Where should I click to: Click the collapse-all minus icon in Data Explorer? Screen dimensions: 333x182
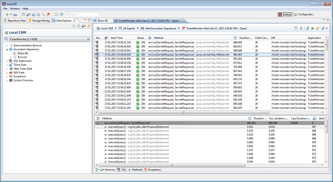pyautogui.click(x=78, y=26)
